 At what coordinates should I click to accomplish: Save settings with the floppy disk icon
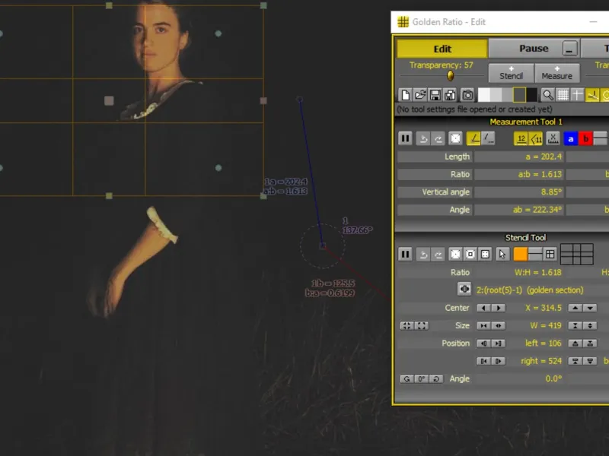coord(435,95)
